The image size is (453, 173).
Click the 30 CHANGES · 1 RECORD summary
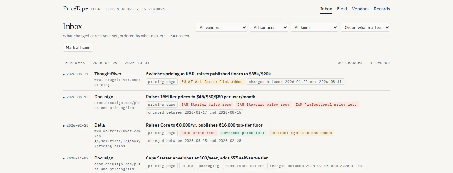click(364, 63)
